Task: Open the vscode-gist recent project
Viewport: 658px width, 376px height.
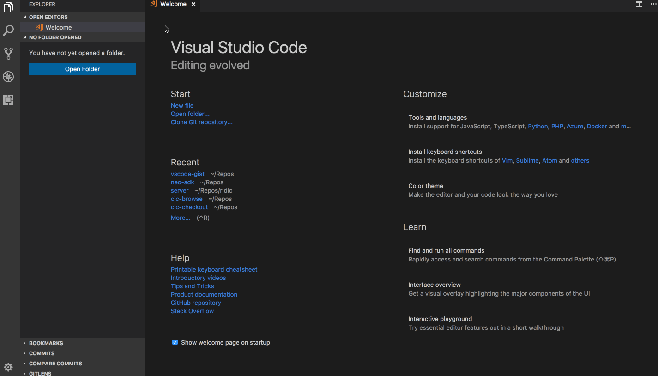Action: [x=187, y=174]
